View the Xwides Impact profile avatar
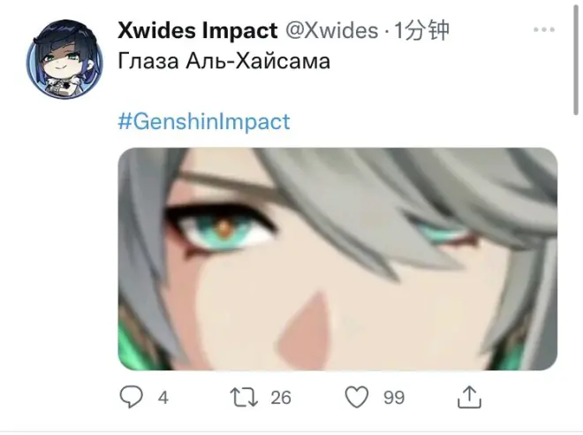583x435 pixels. [64, 59]
